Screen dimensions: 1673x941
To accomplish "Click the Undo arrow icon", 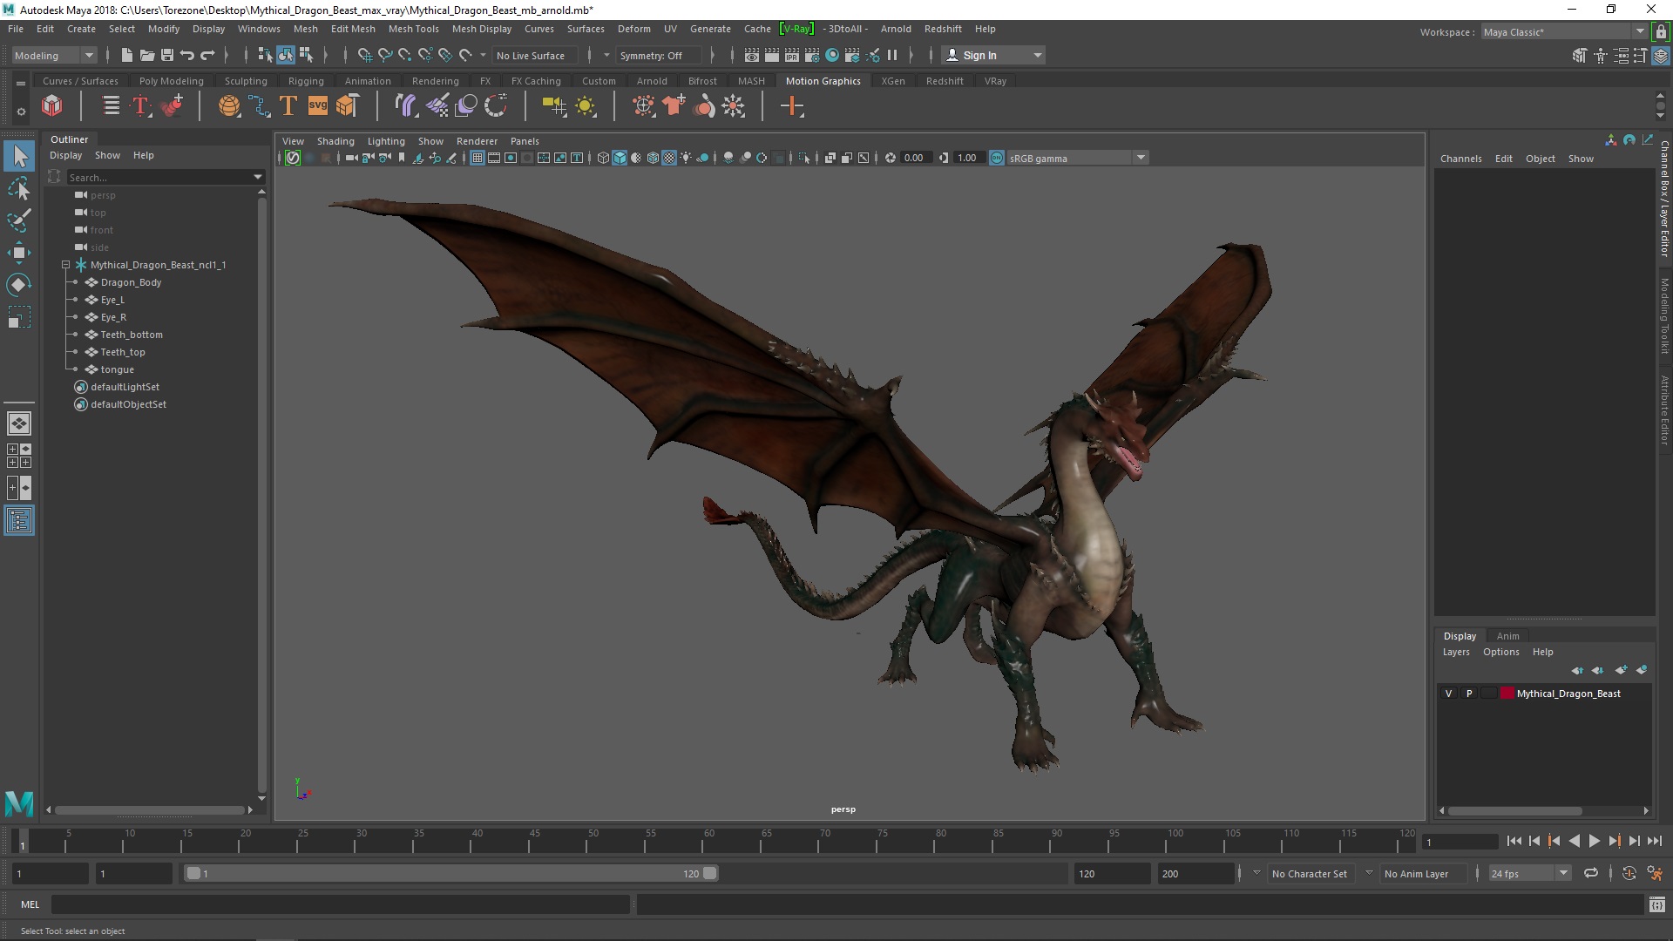I will point(186,55).
